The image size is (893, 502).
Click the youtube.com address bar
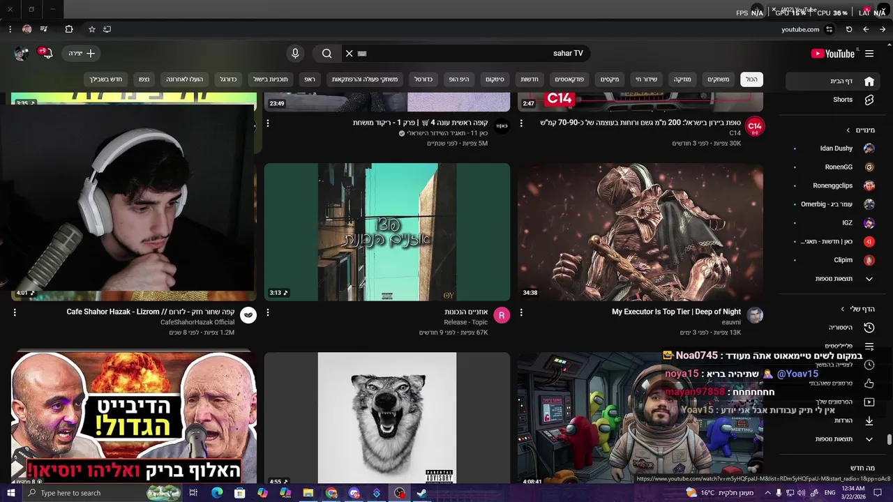[800, 29]
